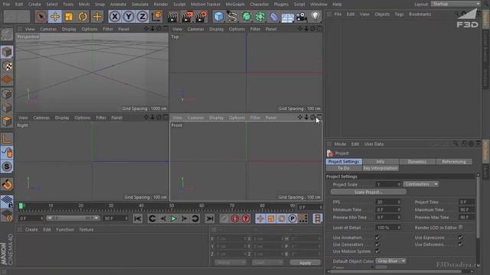This screenshot has width=490, height=275.
Task: Toggle Parameter P keyframe button
Action: click(x=292, y=218)
